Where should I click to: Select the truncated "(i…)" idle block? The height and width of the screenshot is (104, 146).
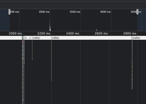[28, 38]
